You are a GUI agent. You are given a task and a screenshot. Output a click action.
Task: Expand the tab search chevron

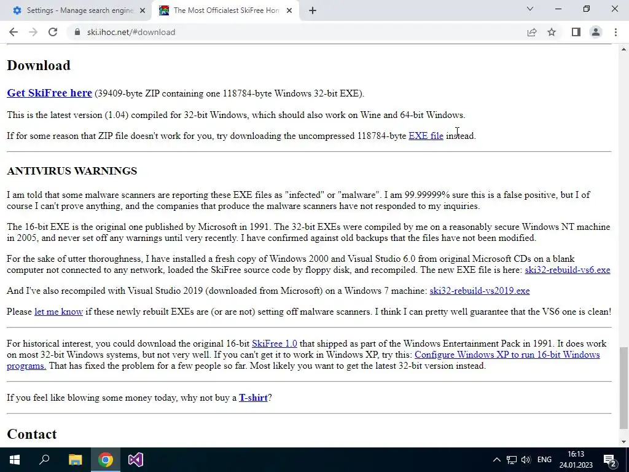pyautogui.click(x=530, y=9)
